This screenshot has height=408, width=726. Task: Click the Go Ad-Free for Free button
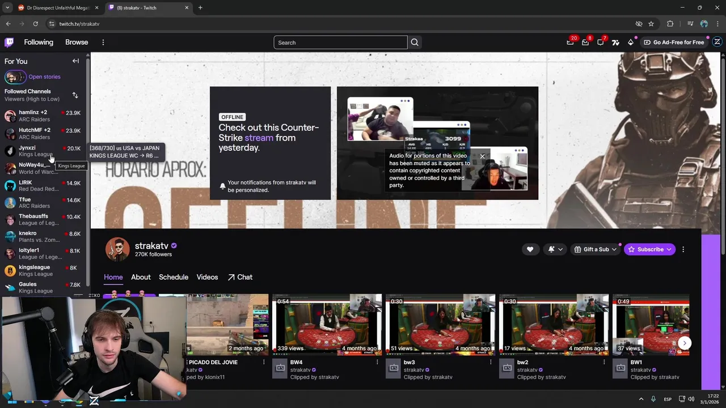pyautogui.click(x=674, y=42)
